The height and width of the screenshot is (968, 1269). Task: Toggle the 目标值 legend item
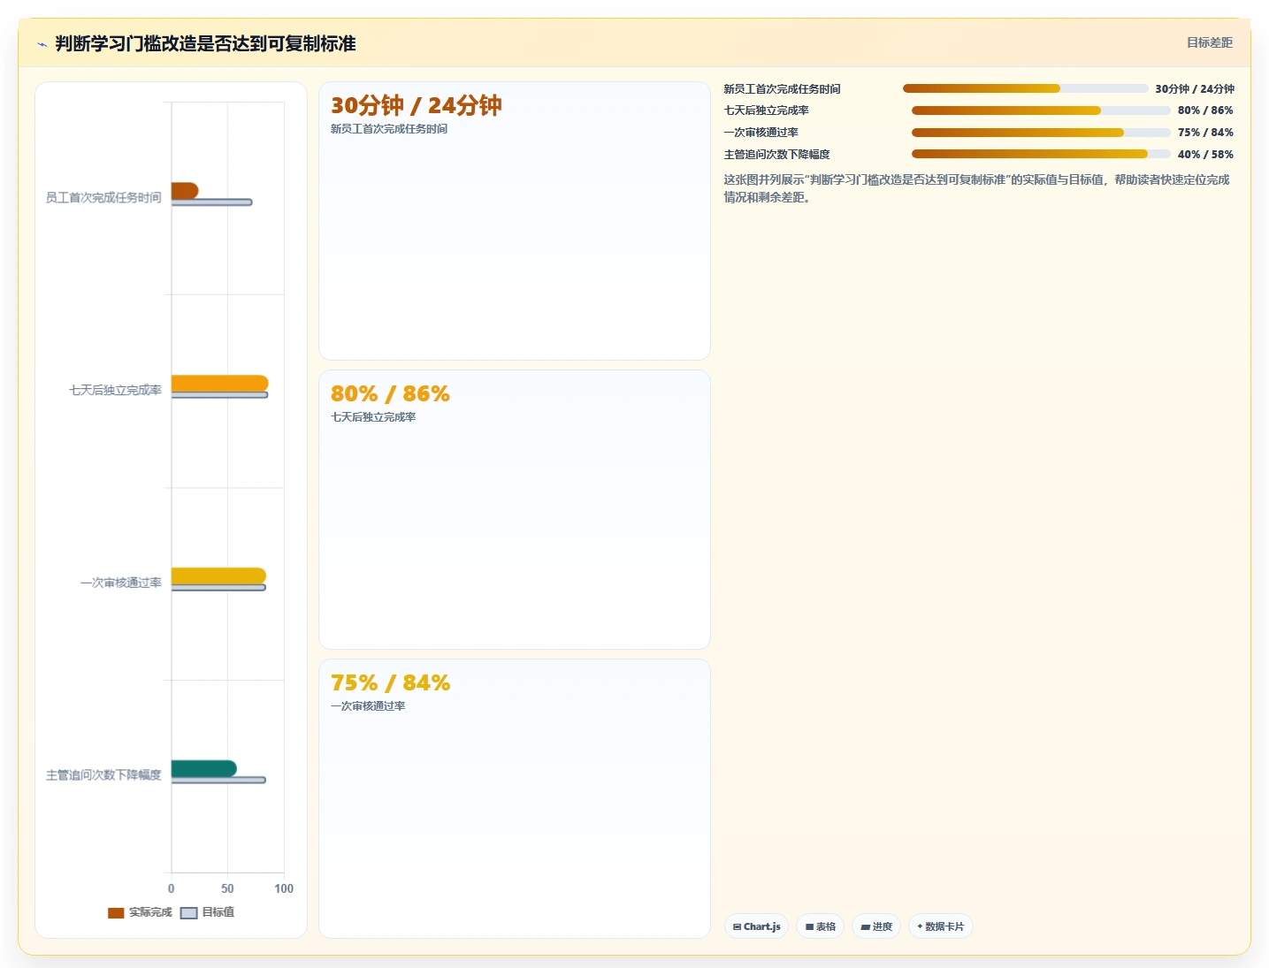207,912
